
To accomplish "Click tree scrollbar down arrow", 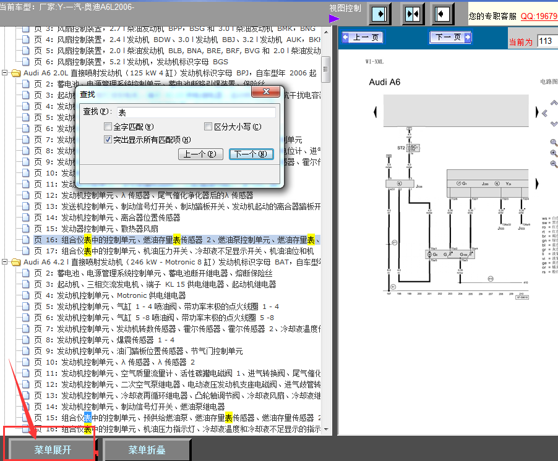I will (x=325, y=429).
